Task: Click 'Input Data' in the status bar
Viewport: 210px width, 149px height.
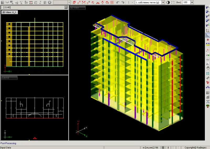Action: click(x=6, y=147)
